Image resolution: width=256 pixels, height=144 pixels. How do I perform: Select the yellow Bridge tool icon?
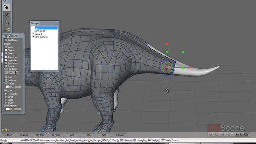click(x=7, y=29)
